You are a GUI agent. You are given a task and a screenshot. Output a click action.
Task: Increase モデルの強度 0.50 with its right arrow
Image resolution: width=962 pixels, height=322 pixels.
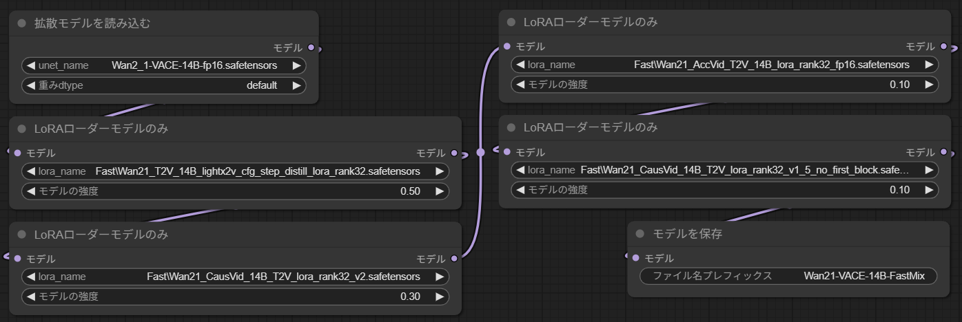(x=440, y=191)
